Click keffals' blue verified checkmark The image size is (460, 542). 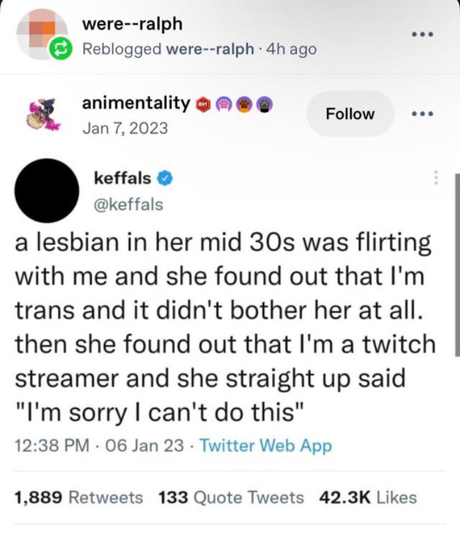165,179
